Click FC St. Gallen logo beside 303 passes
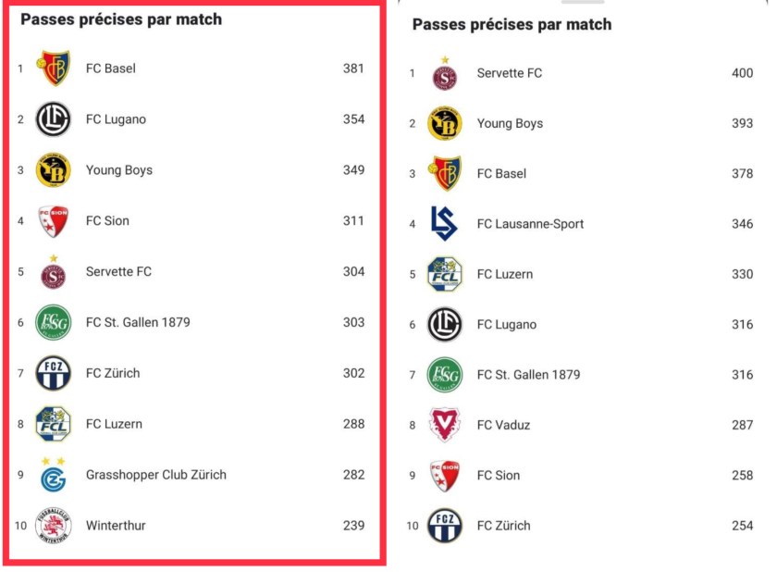 (x=53, y=322)
